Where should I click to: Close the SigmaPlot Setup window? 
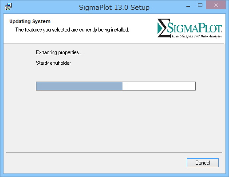click(216, 5)
